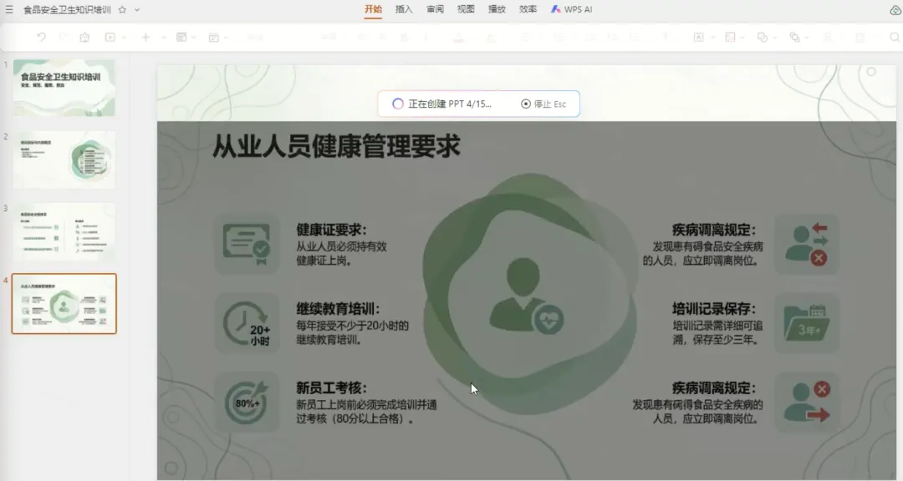Select the central person with heart icon
This screenshot has height=481, width=903.
coord(526,296)
